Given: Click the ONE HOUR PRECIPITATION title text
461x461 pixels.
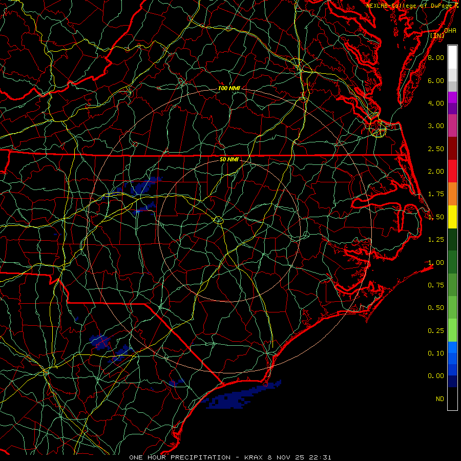Looking at the screenshot, I should tap(180, 457).
